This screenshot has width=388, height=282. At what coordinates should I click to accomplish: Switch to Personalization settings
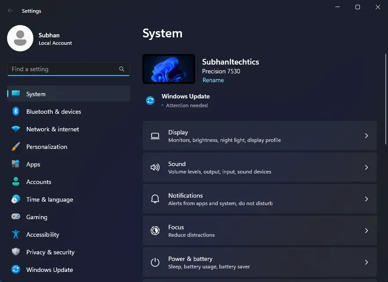point(69,146)
